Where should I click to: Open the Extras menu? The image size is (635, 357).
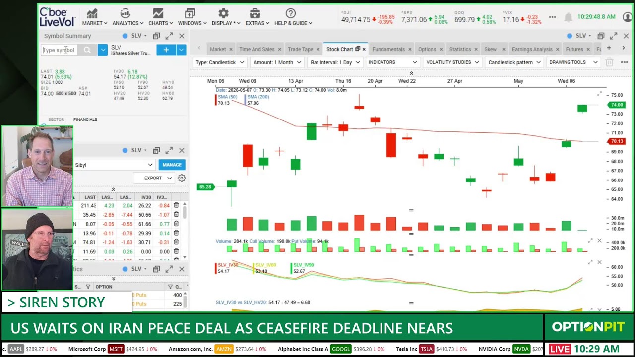(x=257, y=17)
